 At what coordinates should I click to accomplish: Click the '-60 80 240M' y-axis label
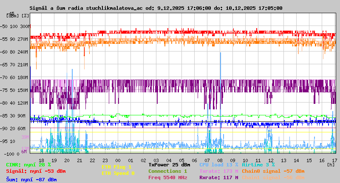point(15,52)
